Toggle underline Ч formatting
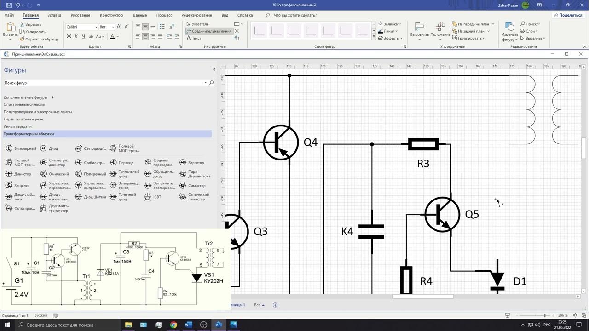This screenshot has width=589, height=331. [83, 36]
